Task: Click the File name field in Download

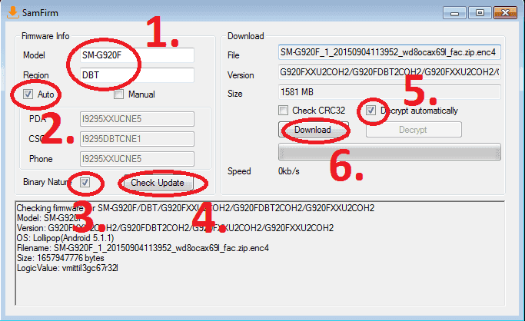Action: click(390, 52)
